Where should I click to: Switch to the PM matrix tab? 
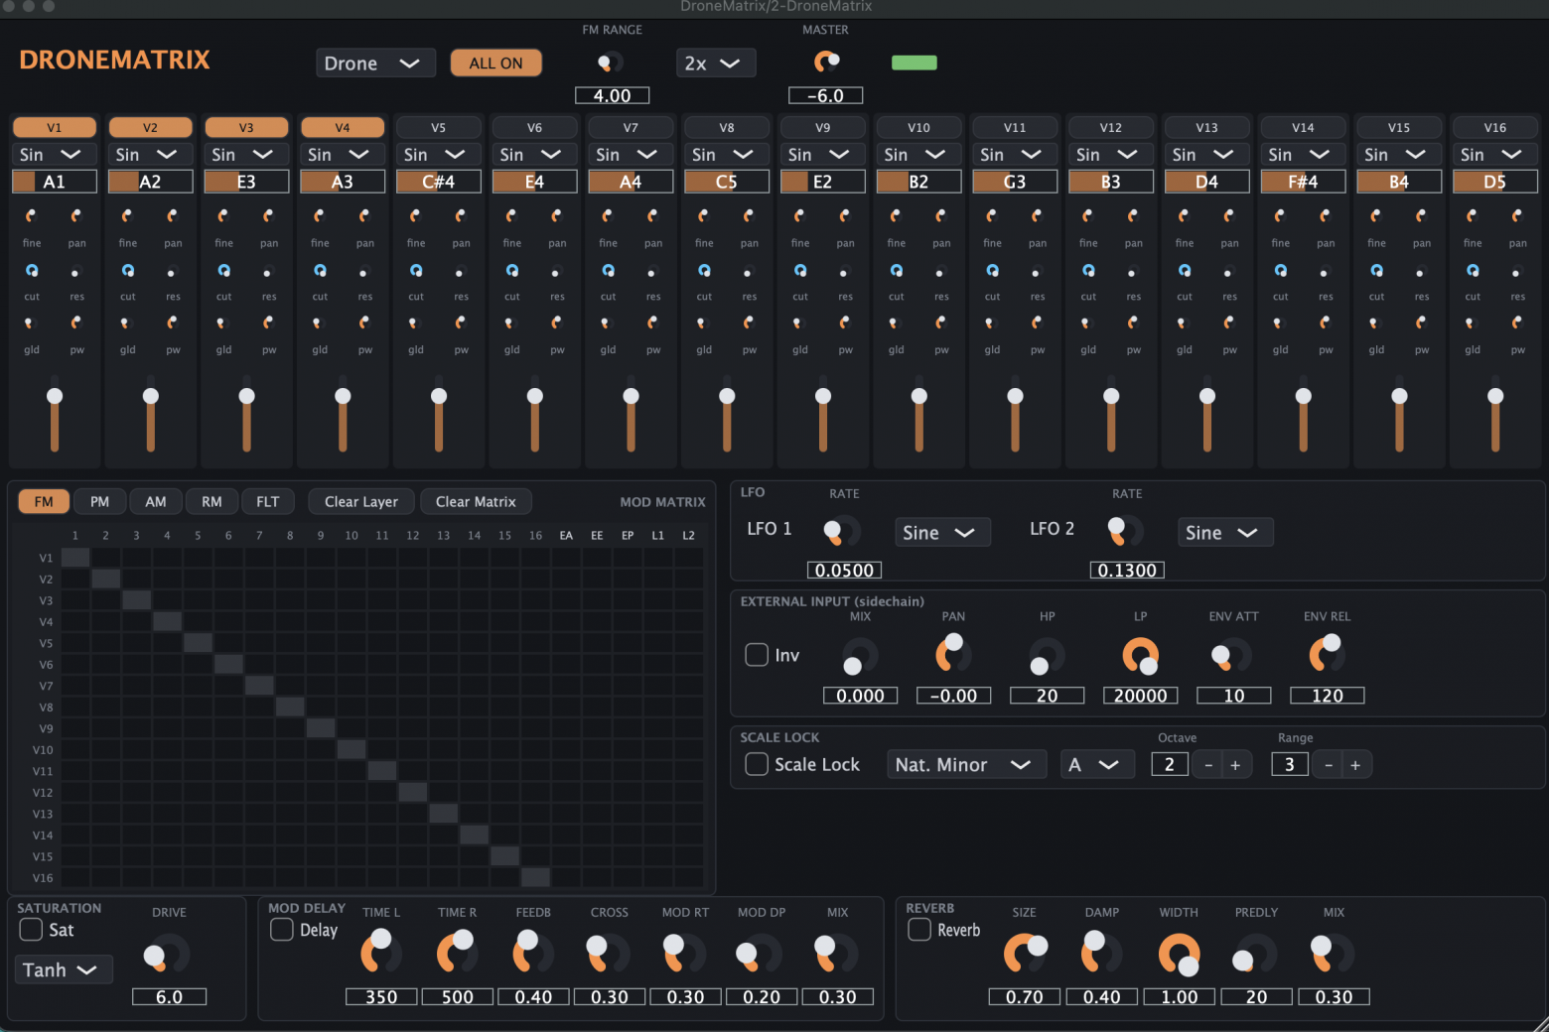(99, 502)
